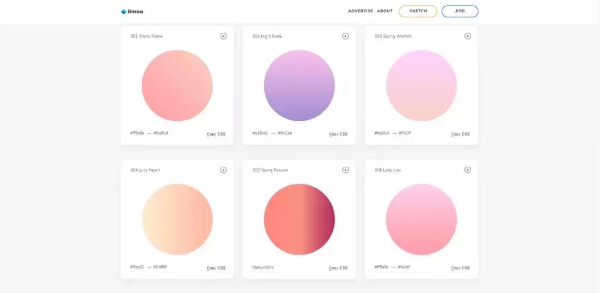Viewport: 600px width, 293px height.
Task: Click the 001 Warm Flame title
Action: pyautogui.click(x=147, y=36)
